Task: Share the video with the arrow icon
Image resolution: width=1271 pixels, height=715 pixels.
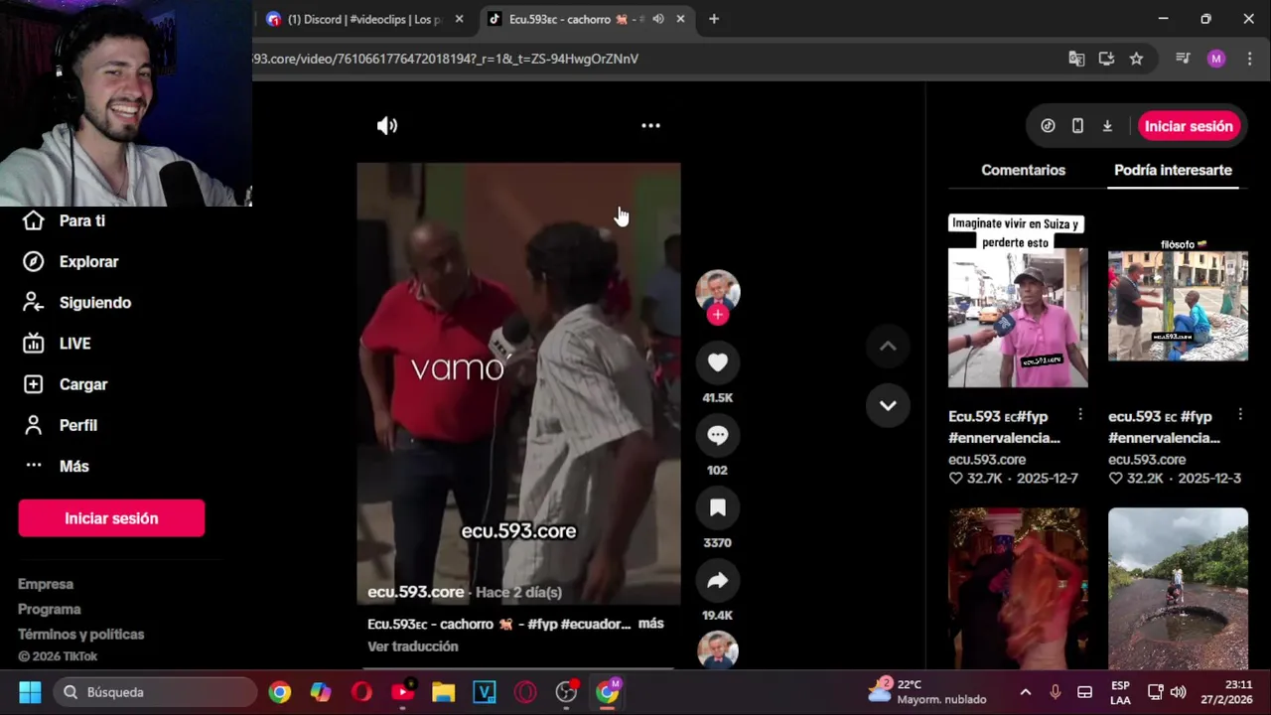Action: (717, 581)
